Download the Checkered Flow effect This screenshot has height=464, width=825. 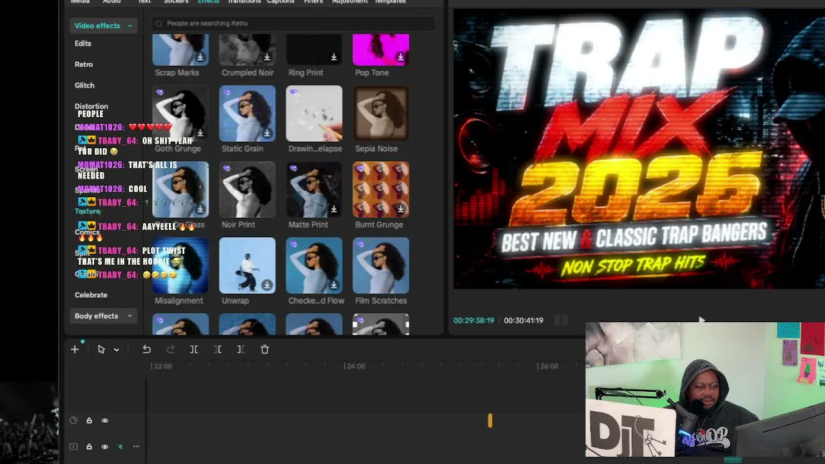coord(334,285)
